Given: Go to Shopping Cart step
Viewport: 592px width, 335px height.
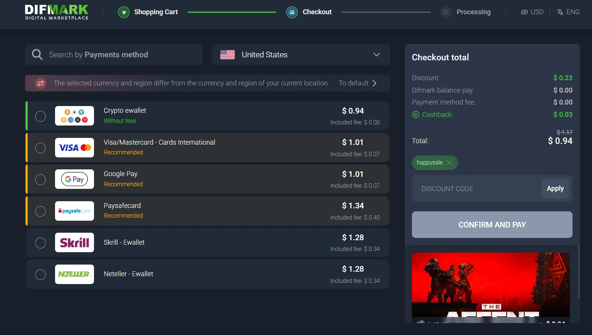Looking at the screenshot, I should (x=148, y=12).
